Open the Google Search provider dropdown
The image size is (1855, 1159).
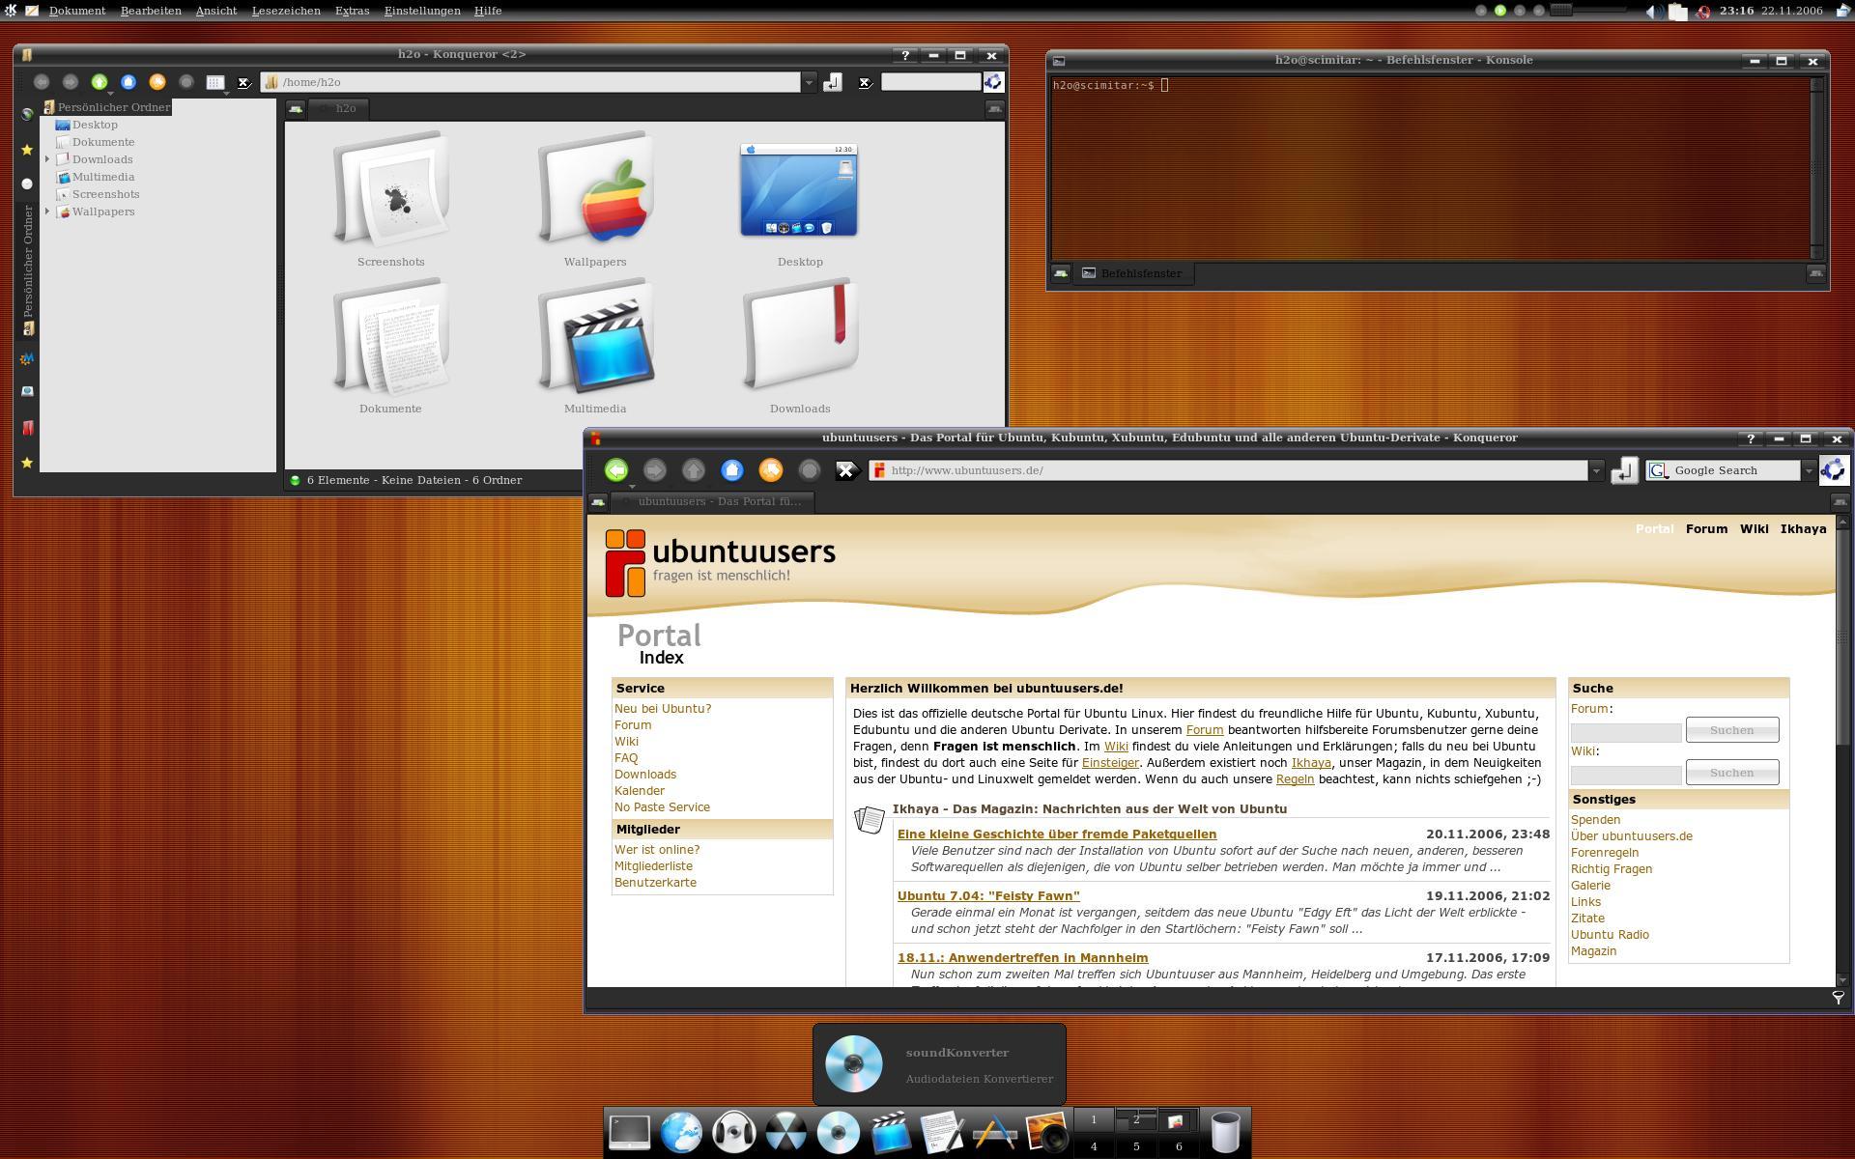click(x=1809, y=470)
